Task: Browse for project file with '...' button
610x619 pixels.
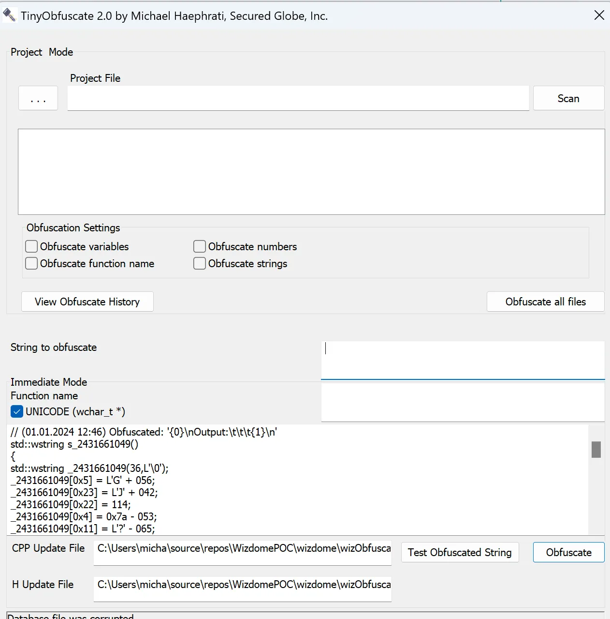Action: [x=38, y=98]
